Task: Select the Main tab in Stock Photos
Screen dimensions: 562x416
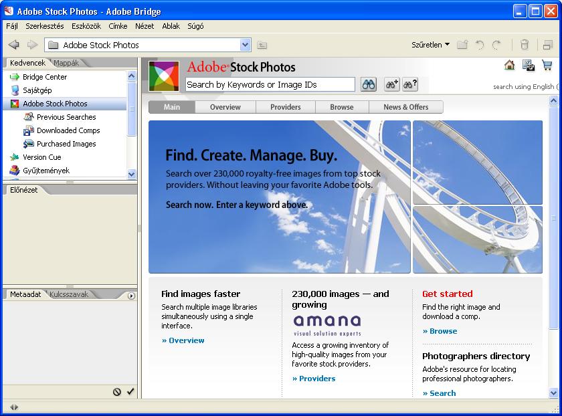Action: pyautogui.click(x=172, y=107)
